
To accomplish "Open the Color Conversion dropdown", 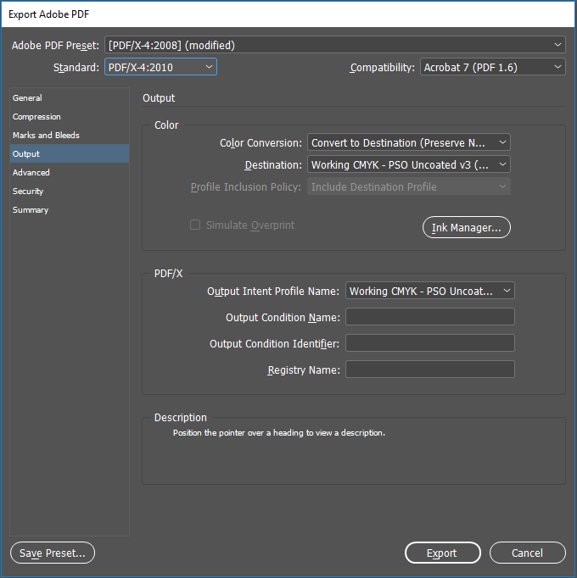I will coord(408,143).
